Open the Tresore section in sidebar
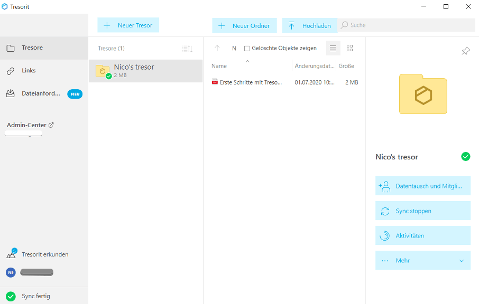Image resolution: width=479 pixels, height=304 pixels. pyautogui.click(x=44, y=48)
